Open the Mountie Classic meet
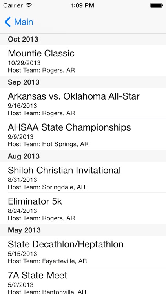Screen dimensions: 166x294 point(83,60)
